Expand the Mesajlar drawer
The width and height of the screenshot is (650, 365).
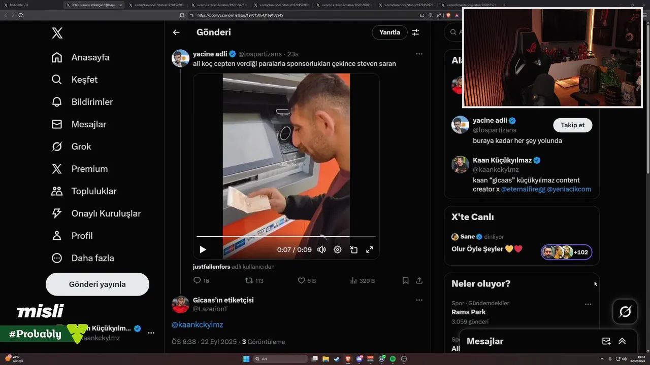[622, 341]
